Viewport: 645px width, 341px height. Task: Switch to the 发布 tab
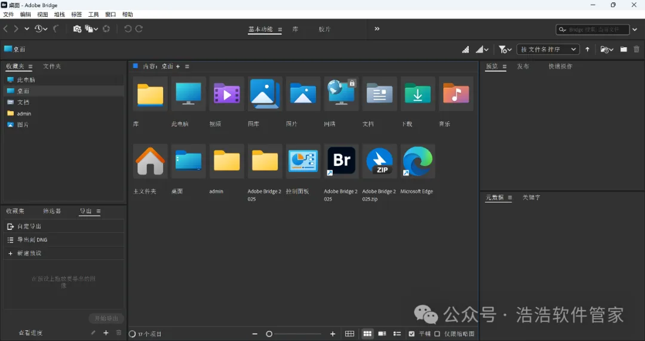pyautogui.click(x=523, y=66)
